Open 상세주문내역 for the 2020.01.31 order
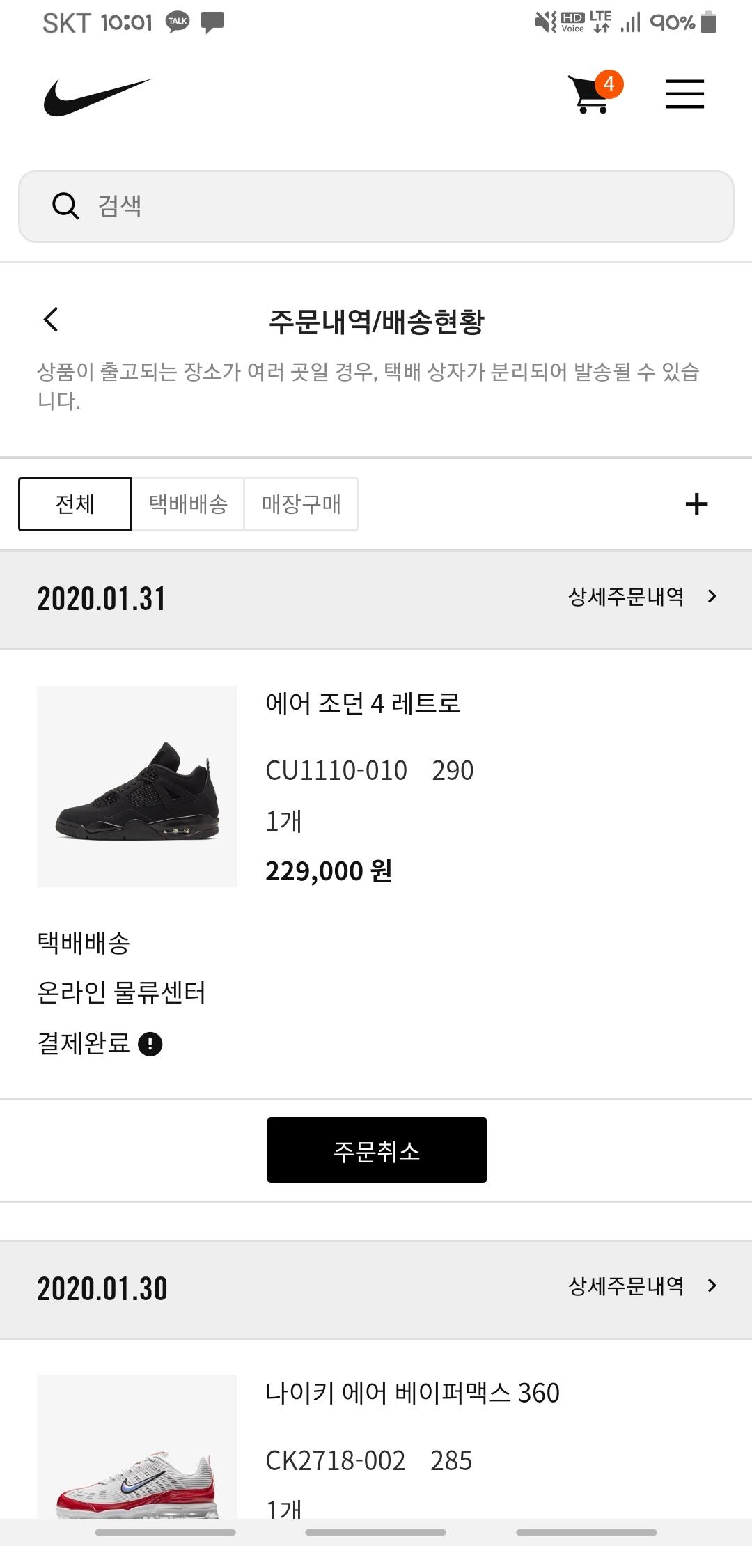752x1546 pixels. tap(641, 597)
